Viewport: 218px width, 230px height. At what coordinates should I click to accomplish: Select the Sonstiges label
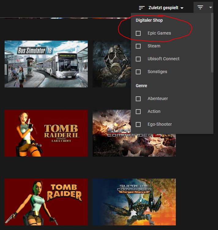coord(157,72)
